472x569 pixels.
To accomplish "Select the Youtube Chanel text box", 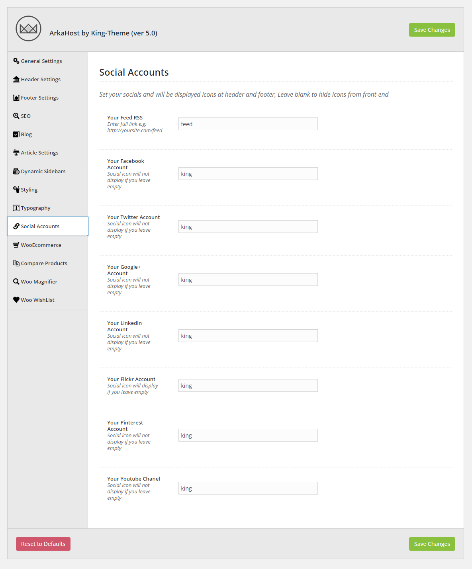I will pos(248,488).
